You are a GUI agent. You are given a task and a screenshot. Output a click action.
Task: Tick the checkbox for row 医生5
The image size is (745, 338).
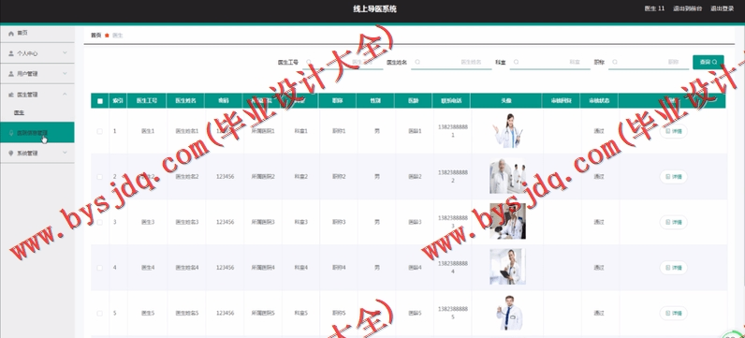[100, 314]
